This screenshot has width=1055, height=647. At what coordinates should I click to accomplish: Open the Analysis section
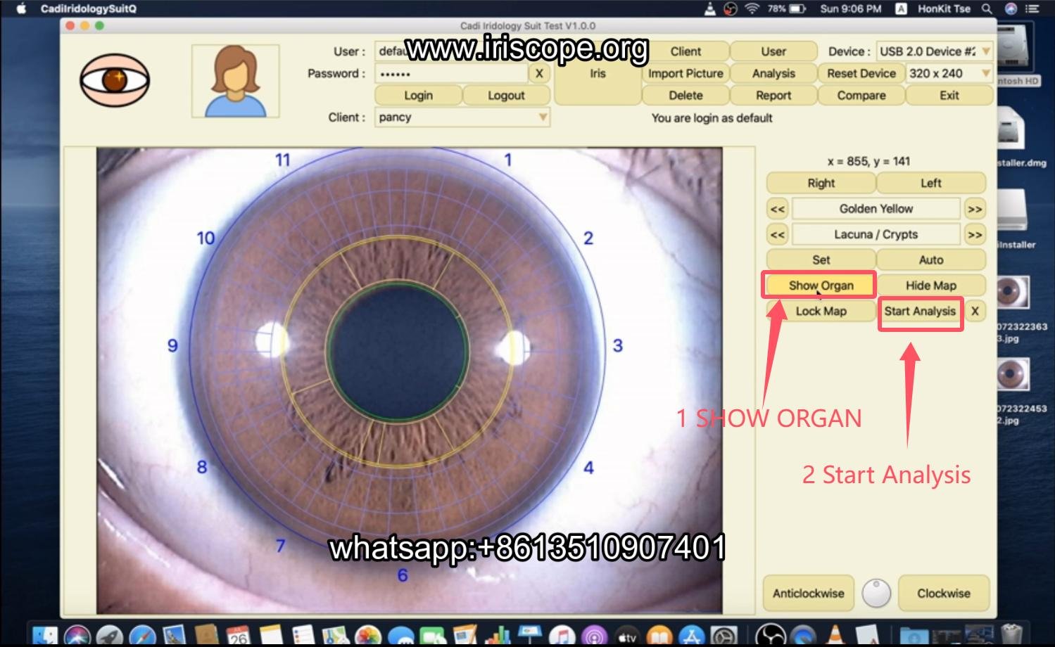[773, 73]
